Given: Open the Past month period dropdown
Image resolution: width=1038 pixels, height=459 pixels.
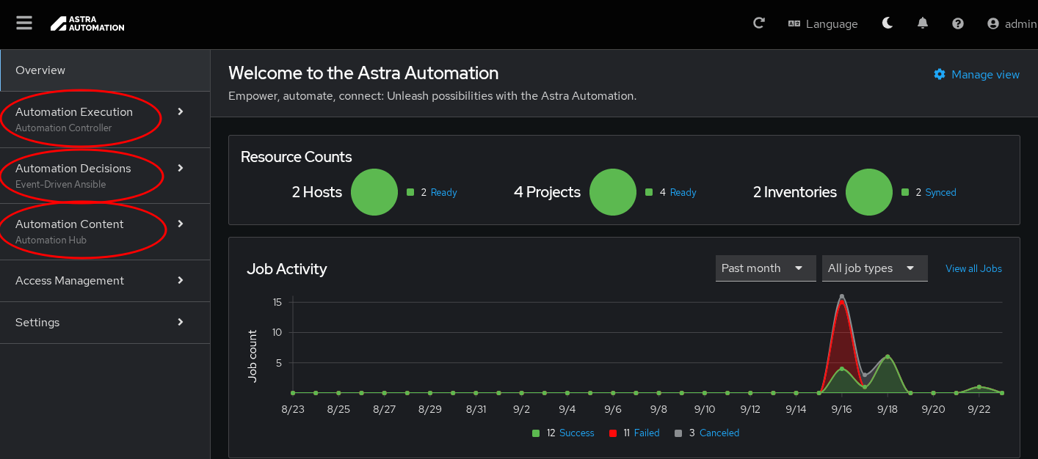Looking at the screenshot, I should pos(765,268).
